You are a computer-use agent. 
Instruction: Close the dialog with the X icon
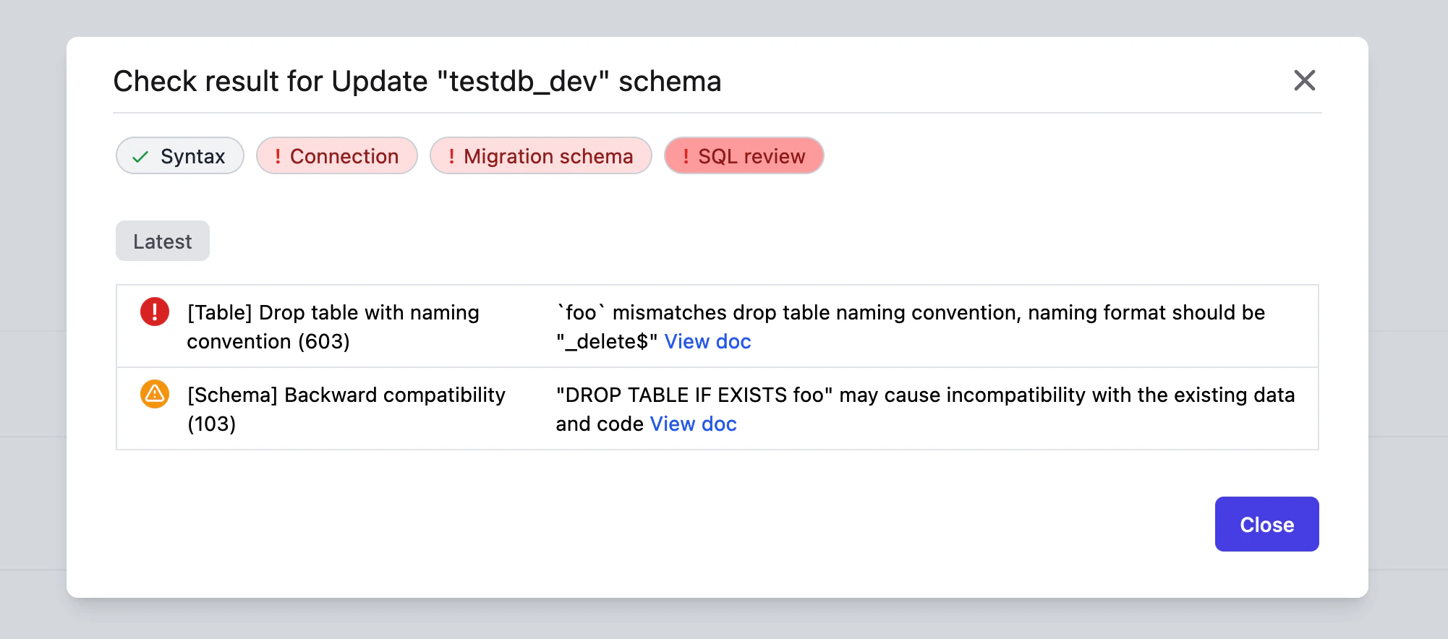1304,80
